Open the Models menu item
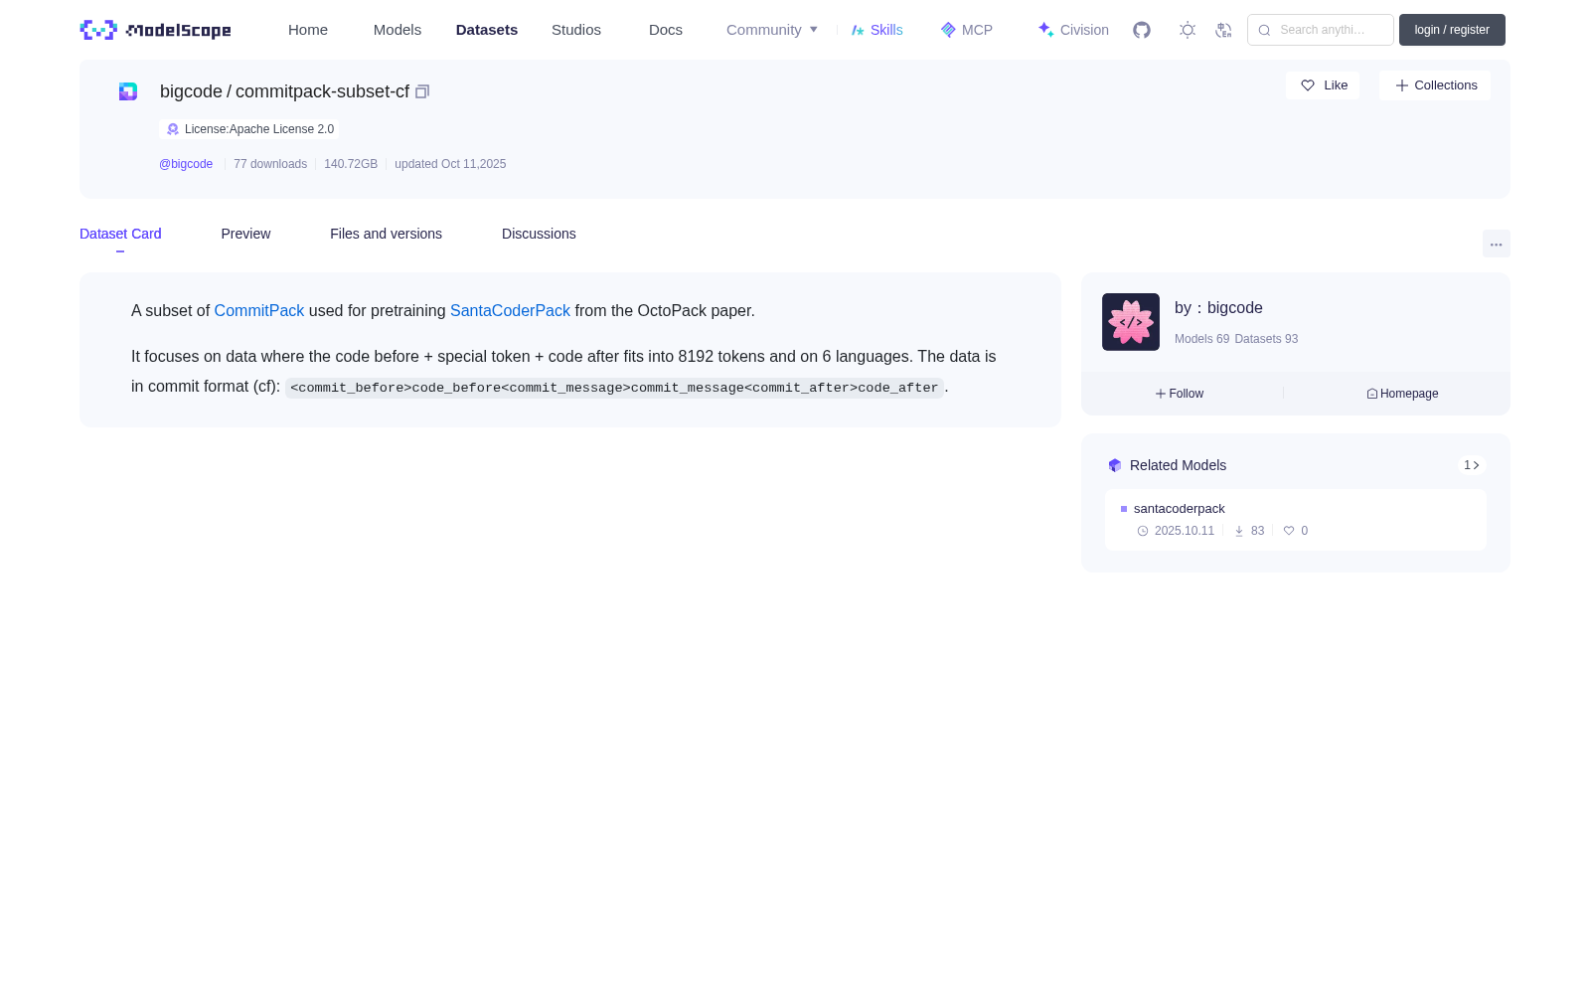 tap(397, 30)
